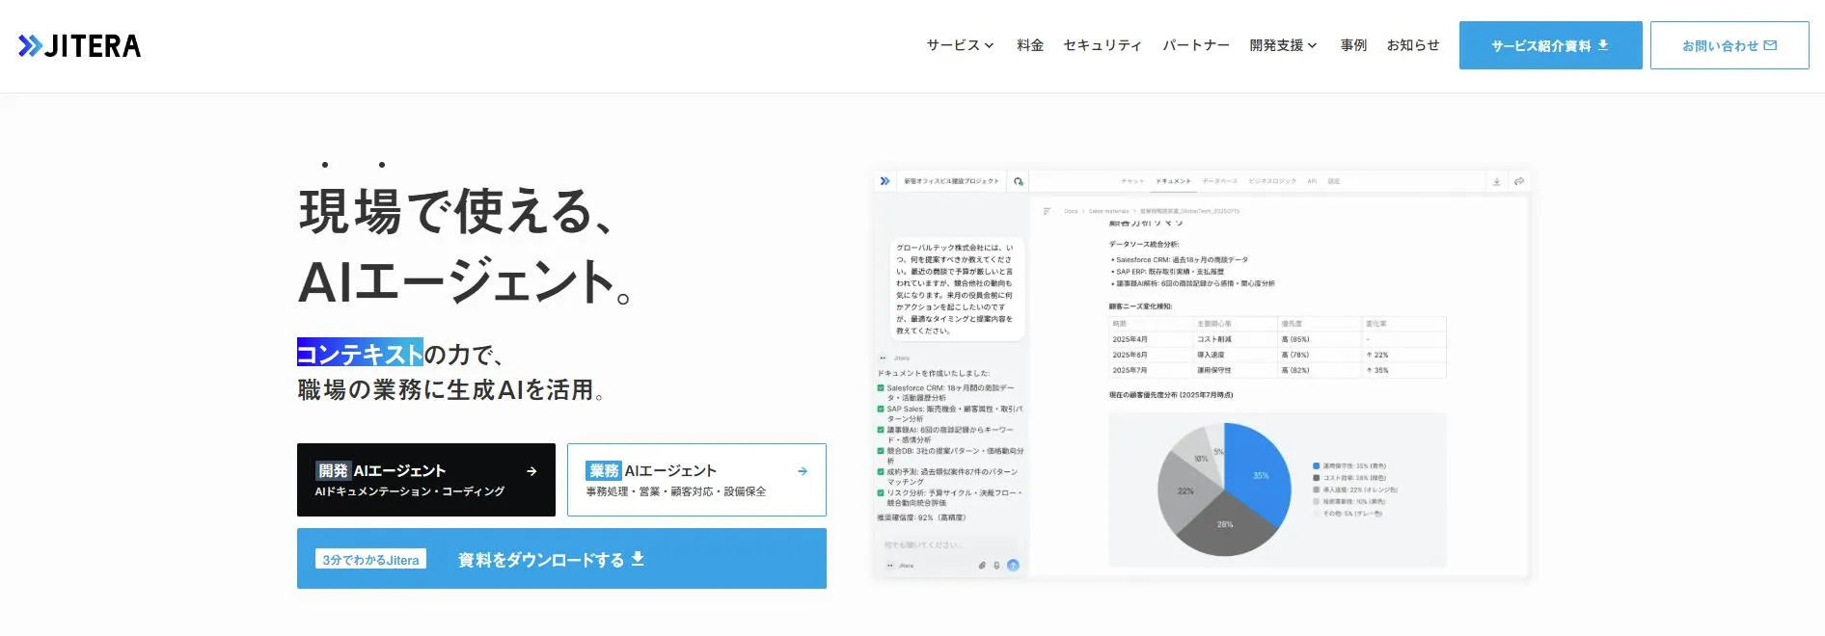The width and height of the screenshot is (1825, 636).
Task: Open the セキュリティ menu item
Action: pyautogui.click(x=1103, y=45)
